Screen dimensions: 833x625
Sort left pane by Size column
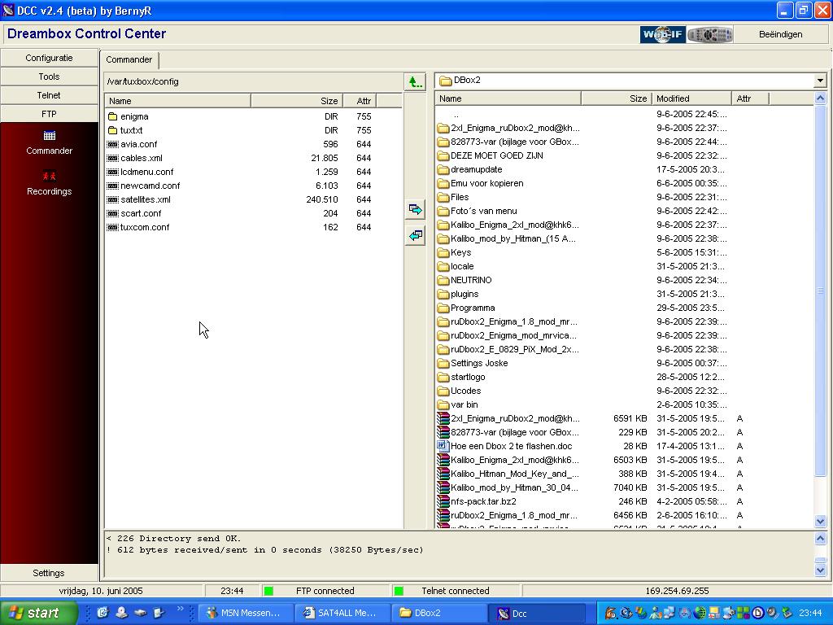[296, 101]
